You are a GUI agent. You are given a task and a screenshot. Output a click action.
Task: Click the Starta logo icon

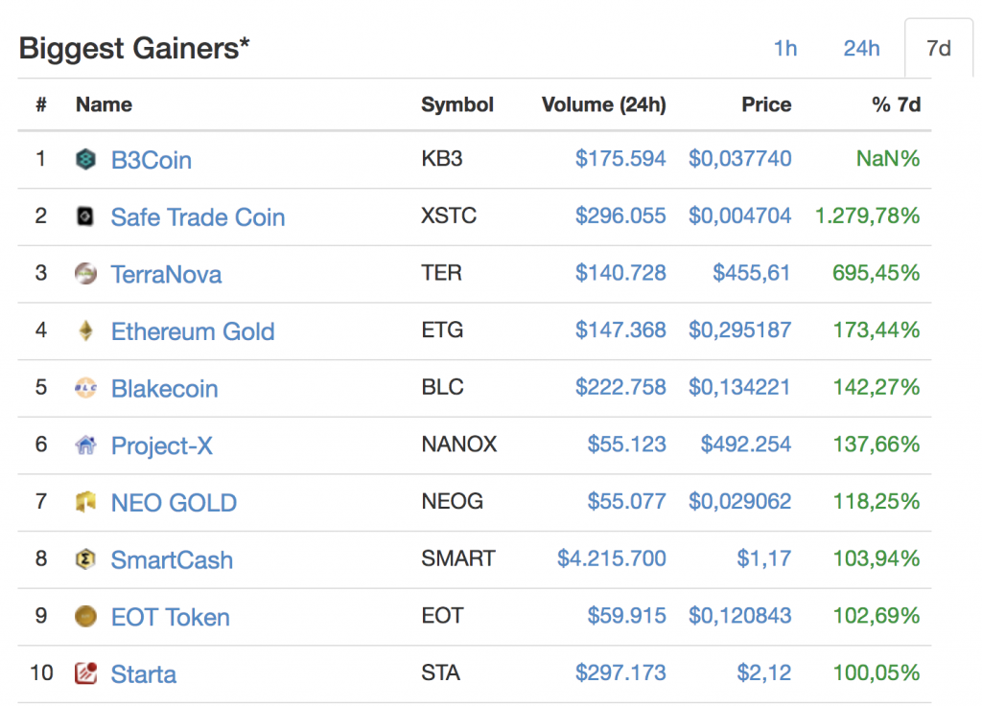pyautogui.click(x=84, y=673)
